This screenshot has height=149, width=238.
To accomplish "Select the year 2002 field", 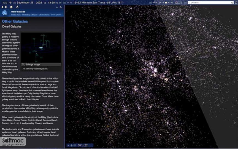I will click(x=39, y=2).
